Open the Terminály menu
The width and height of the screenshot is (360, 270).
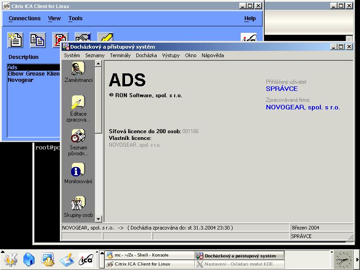click(120, 55)
